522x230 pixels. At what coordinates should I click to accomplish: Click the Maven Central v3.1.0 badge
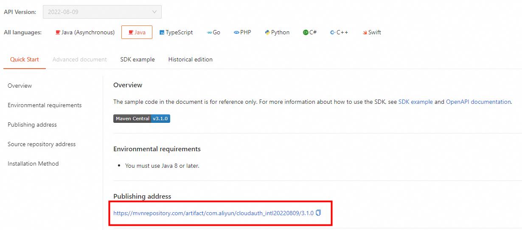142,119
